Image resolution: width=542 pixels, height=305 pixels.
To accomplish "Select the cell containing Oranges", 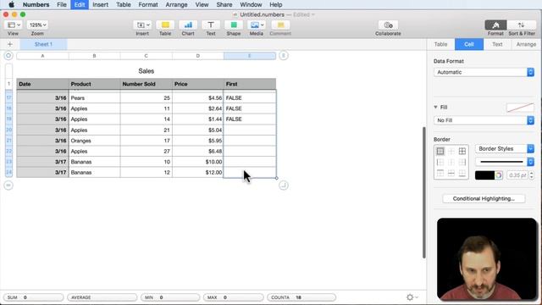I will tap(94, 141).
